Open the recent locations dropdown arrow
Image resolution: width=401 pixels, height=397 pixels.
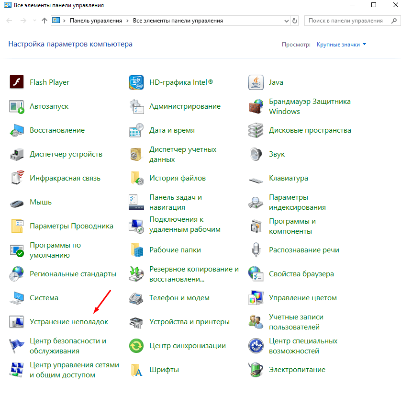(34, 21)
